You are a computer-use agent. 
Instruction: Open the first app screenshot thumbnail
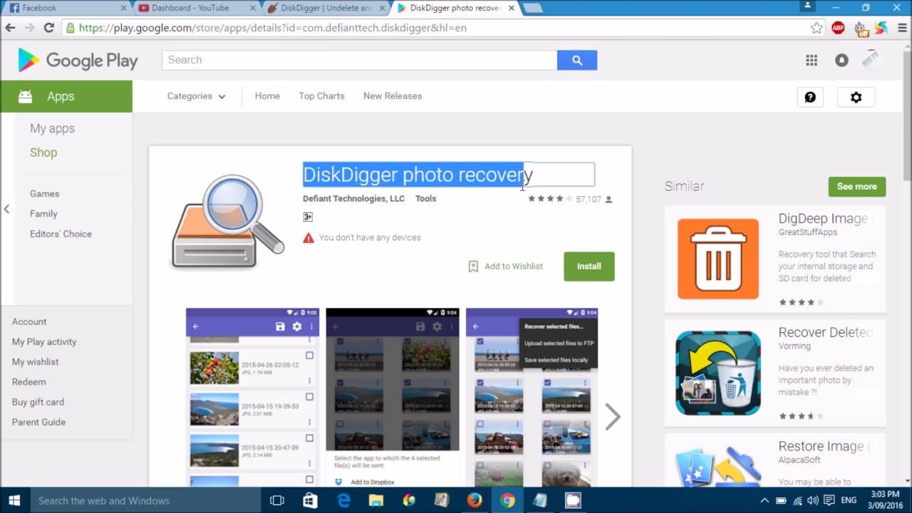[x=252, y=397]
